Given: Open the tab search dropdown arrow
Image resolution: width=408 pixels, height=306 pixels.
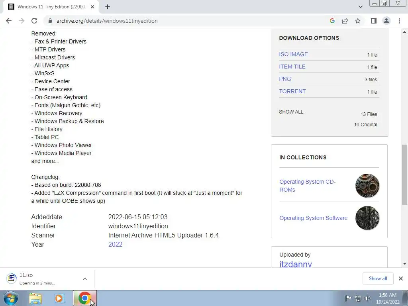Looking at the screenshot, I should [x=360, y=7].
